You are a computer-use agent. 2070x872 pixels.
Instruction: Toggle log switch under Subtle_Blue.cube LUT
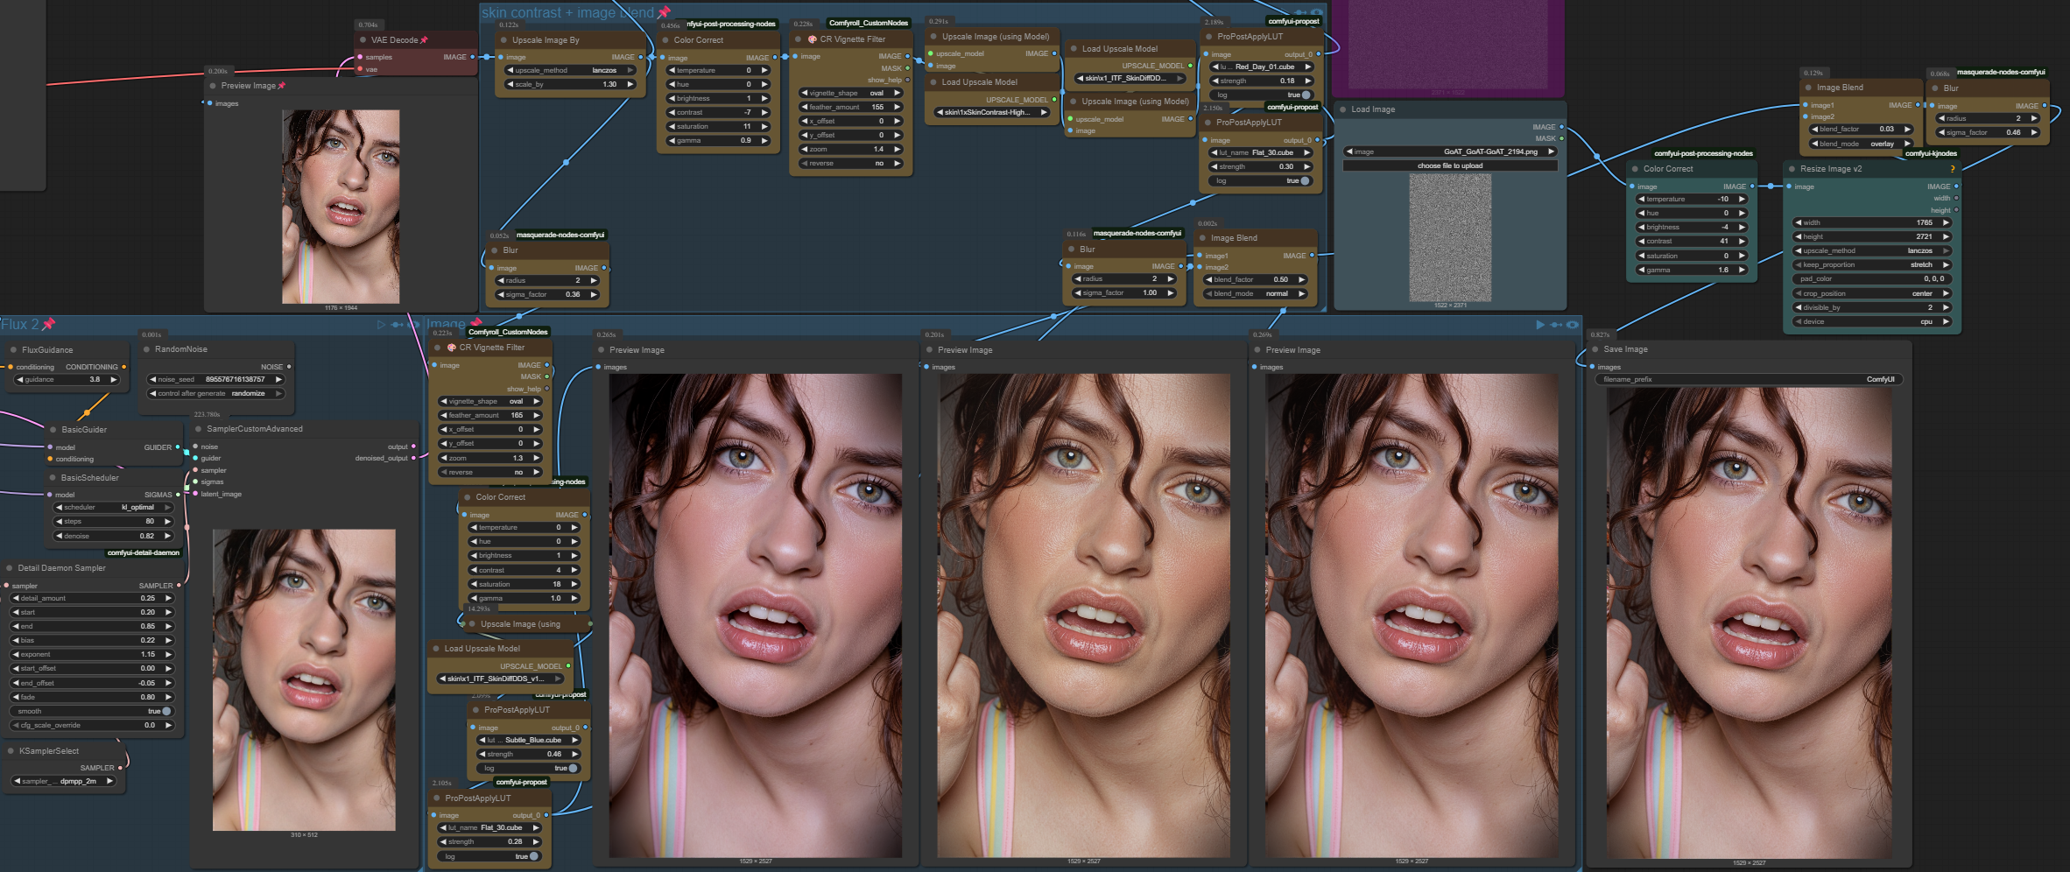coord(573,769)
